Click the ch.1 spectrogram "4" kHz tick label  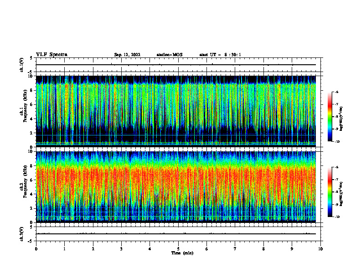click(32, 119)
